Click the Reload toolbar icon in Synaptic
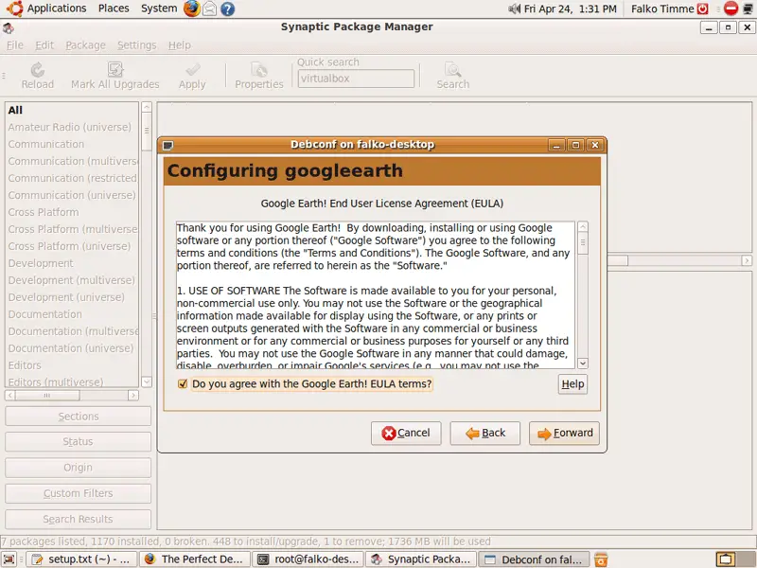Viewport: 757px width, 568px height. pos(38,76)
